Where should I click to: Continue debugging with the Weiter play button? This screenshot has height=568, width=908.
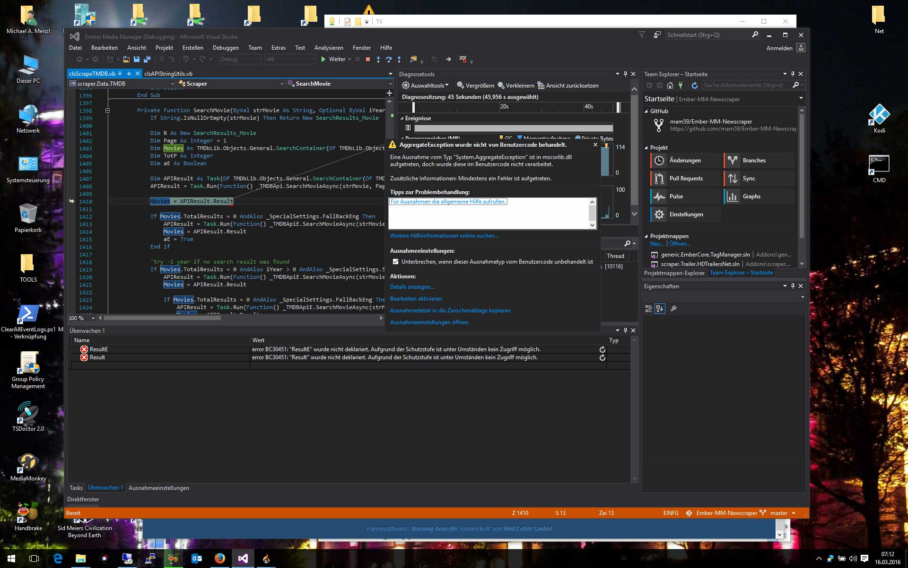click(x=333, y=59)
